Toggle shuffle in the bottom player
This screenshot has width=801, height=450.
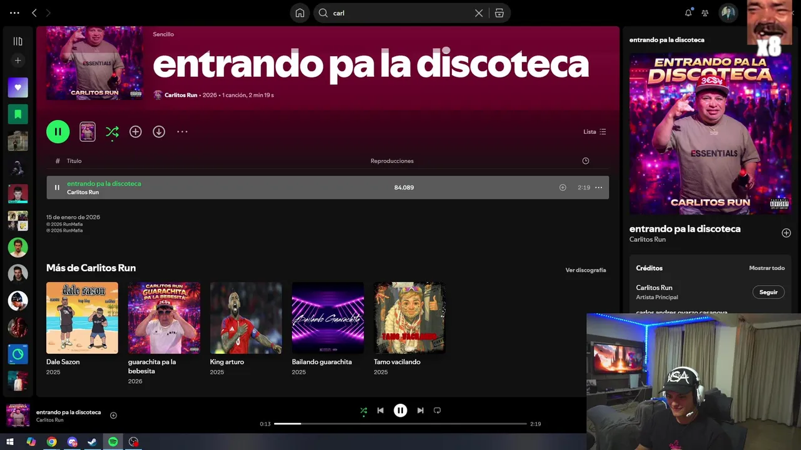(x=364, y=411)
